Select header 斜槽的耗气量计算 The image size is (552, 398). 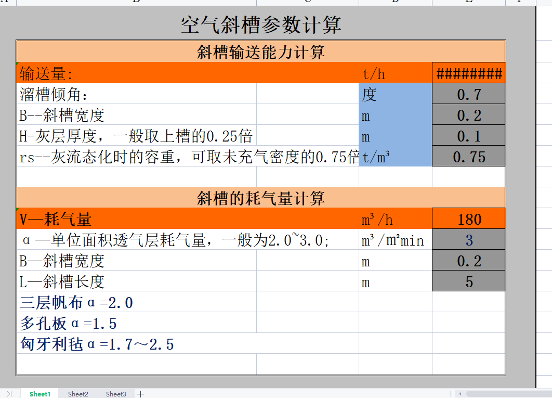[260, 198]
